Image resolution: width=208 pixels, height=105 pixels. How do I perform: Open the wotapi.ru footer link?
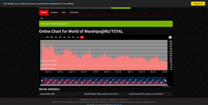[105, 100]
